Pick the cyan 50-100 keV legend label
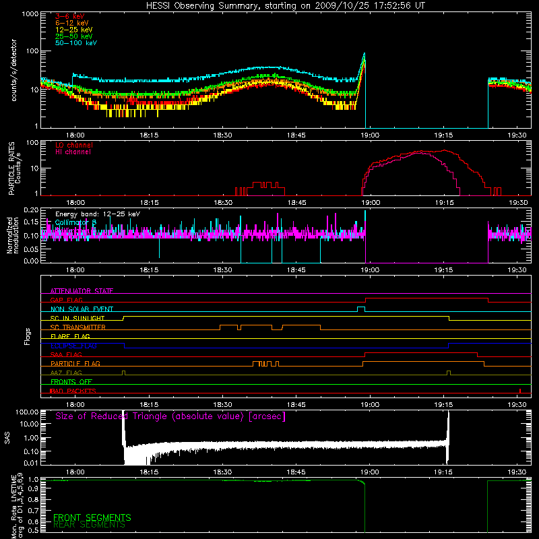Image resolution: width=539 pixels, height=539 pixels. click(76, 43)
